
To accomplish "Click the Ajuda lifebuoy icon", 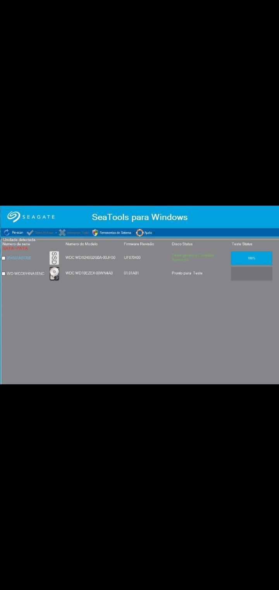I will point(140,233).
